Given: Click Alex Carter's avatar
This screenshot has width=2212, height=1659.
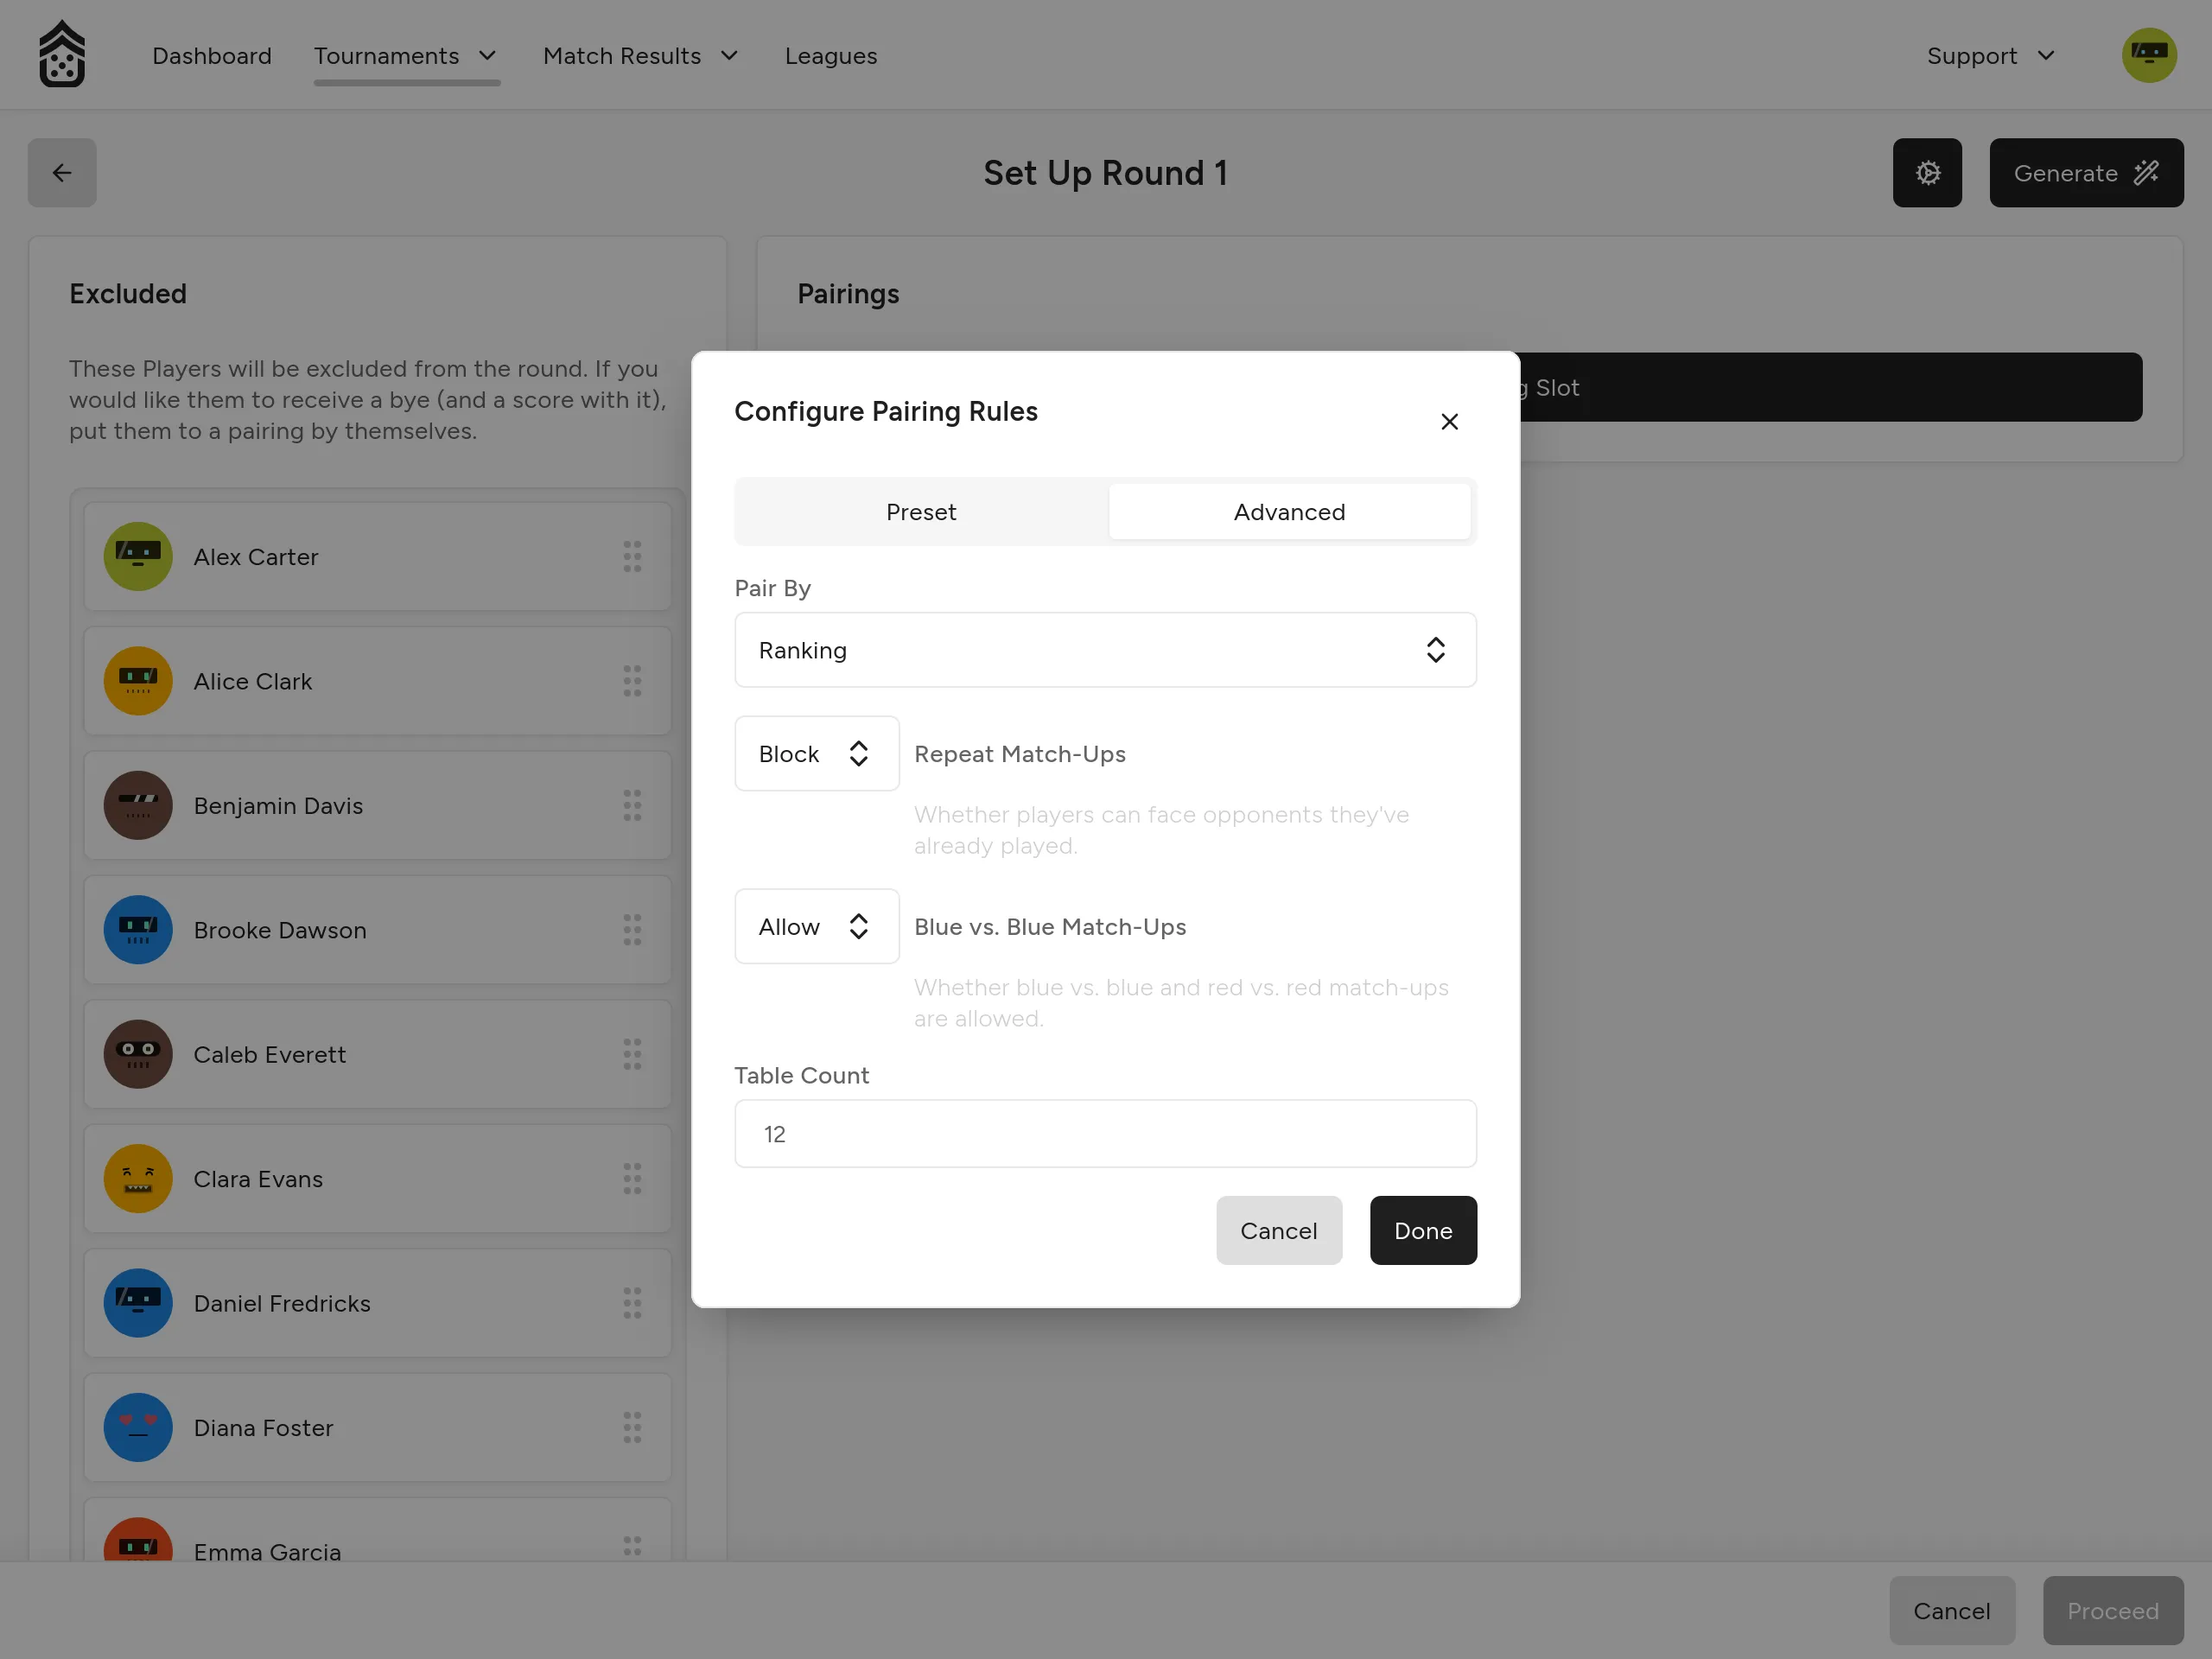Looking at the screenshot, I should tap(138, 557).
